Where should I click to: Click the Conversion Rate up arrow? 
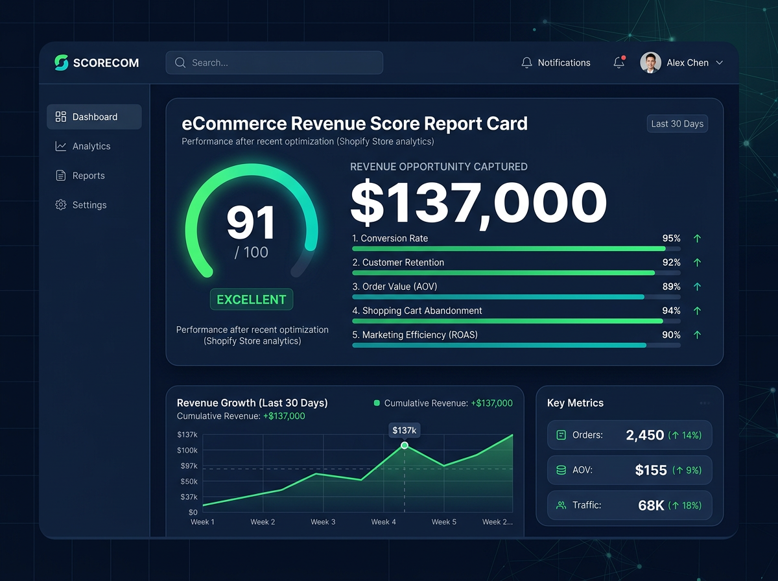coord(698,239)
